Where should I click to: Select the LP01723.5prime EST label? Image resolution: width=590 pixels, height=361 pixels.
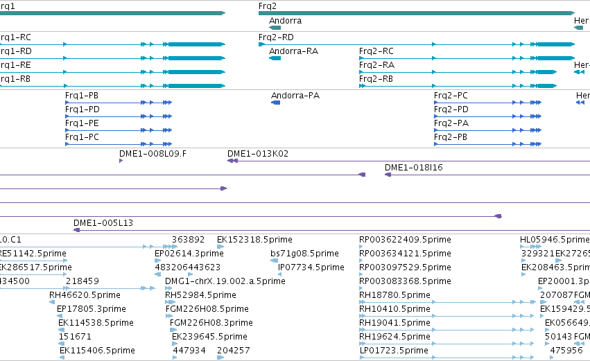(x=394, y=351)
